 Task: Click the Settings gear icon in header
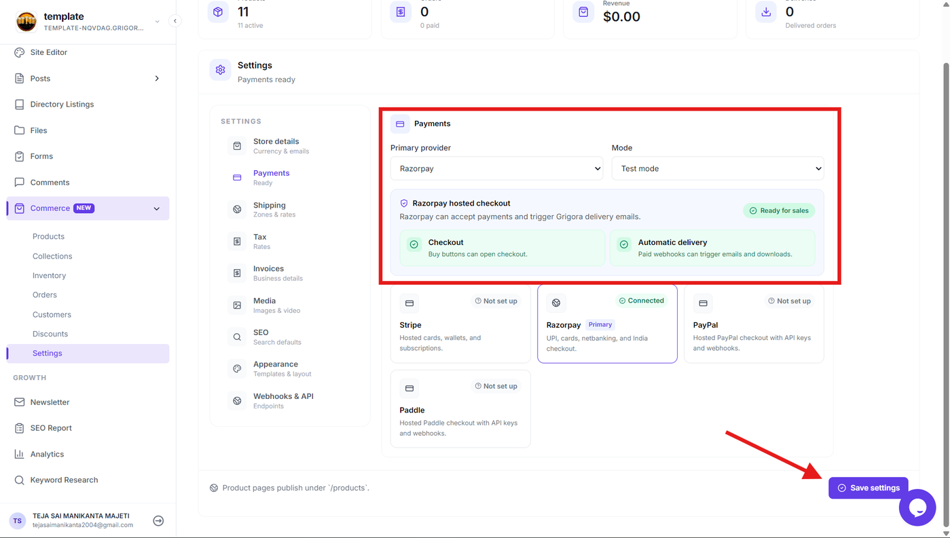[x=220, y=70]
